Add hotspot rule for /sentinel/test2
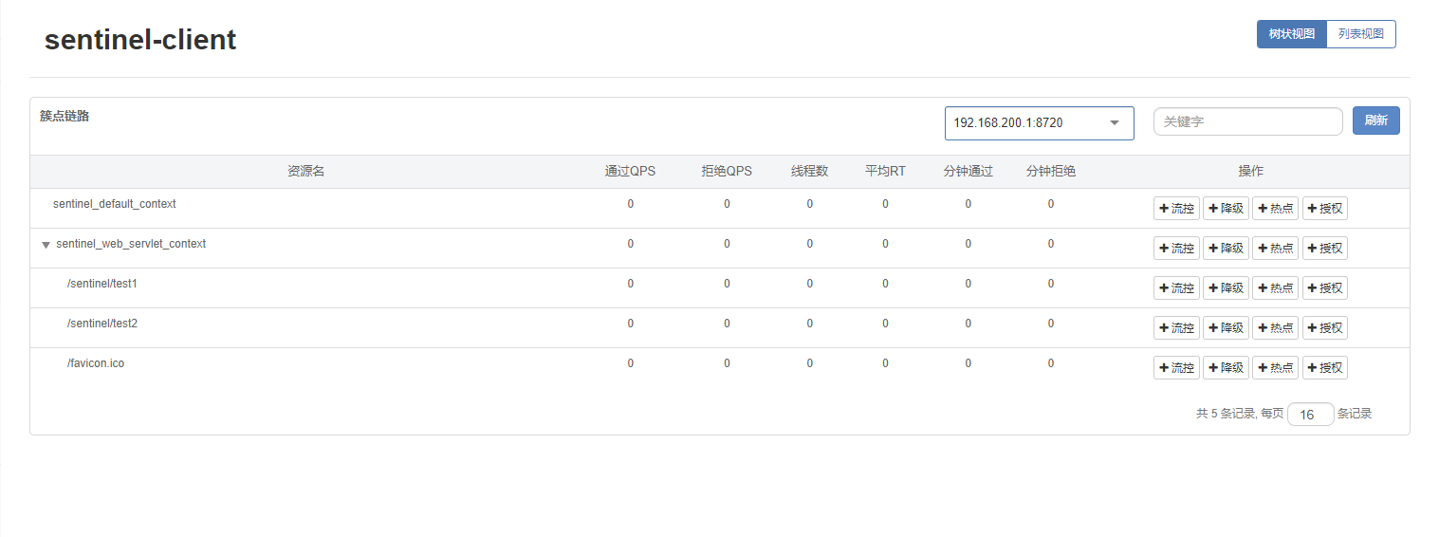Viewport: 1439px width, 537px height. coord(1275,328)
